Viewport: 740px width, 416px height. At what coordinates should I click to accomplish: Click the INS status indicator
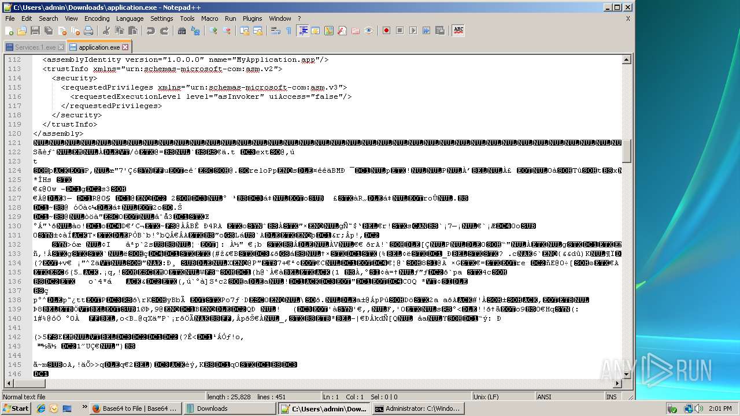tap(612, 397)
